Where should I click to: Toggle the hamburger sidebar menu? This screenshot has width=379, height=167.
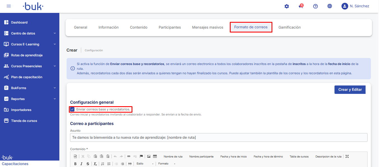(9, 6)
